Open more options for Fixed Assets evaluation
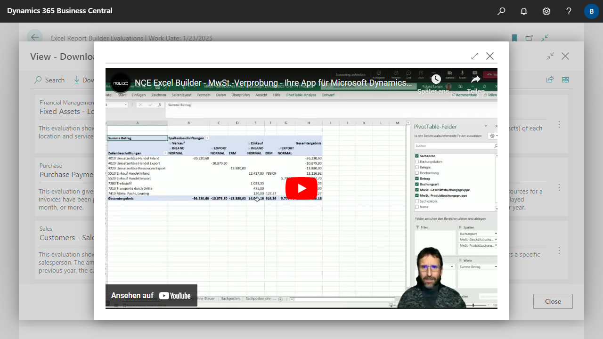The height and width of the screenshot is (339, 603). click(559, 124)
